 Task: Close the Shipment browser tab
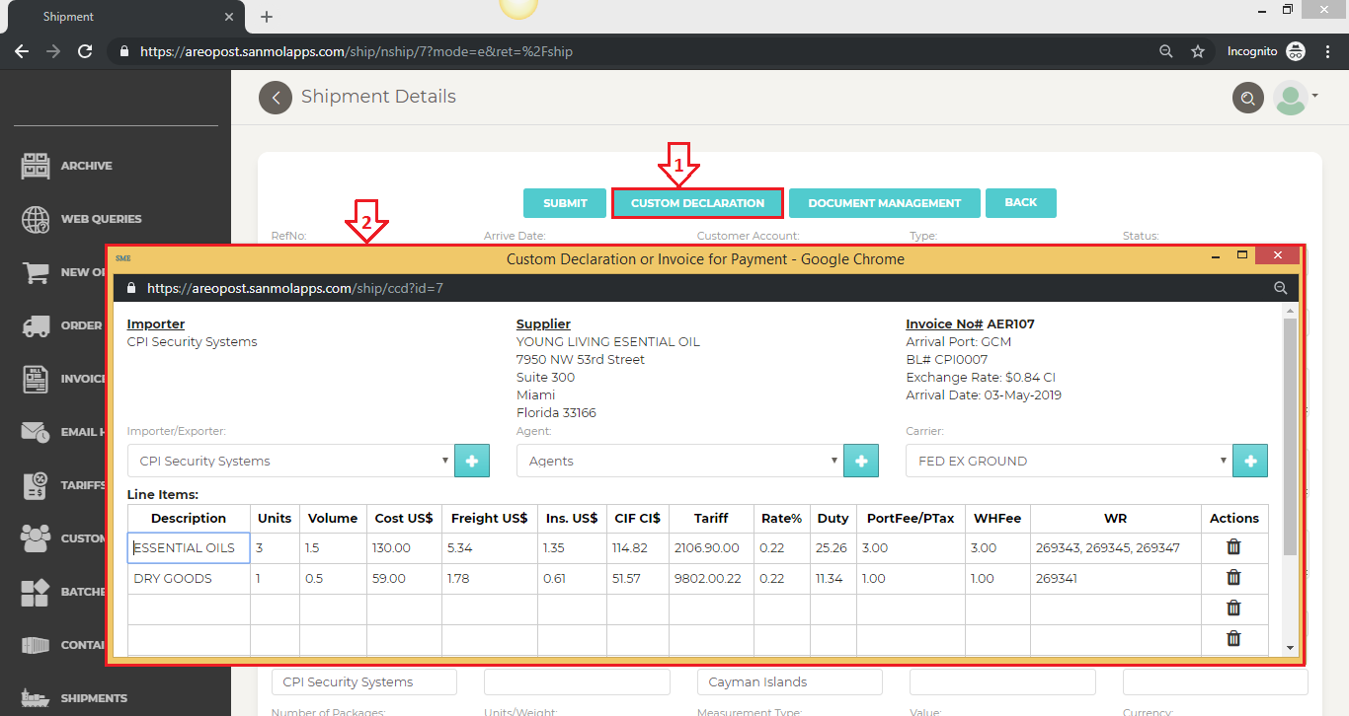pyautogui.click(x=229, y=17)
